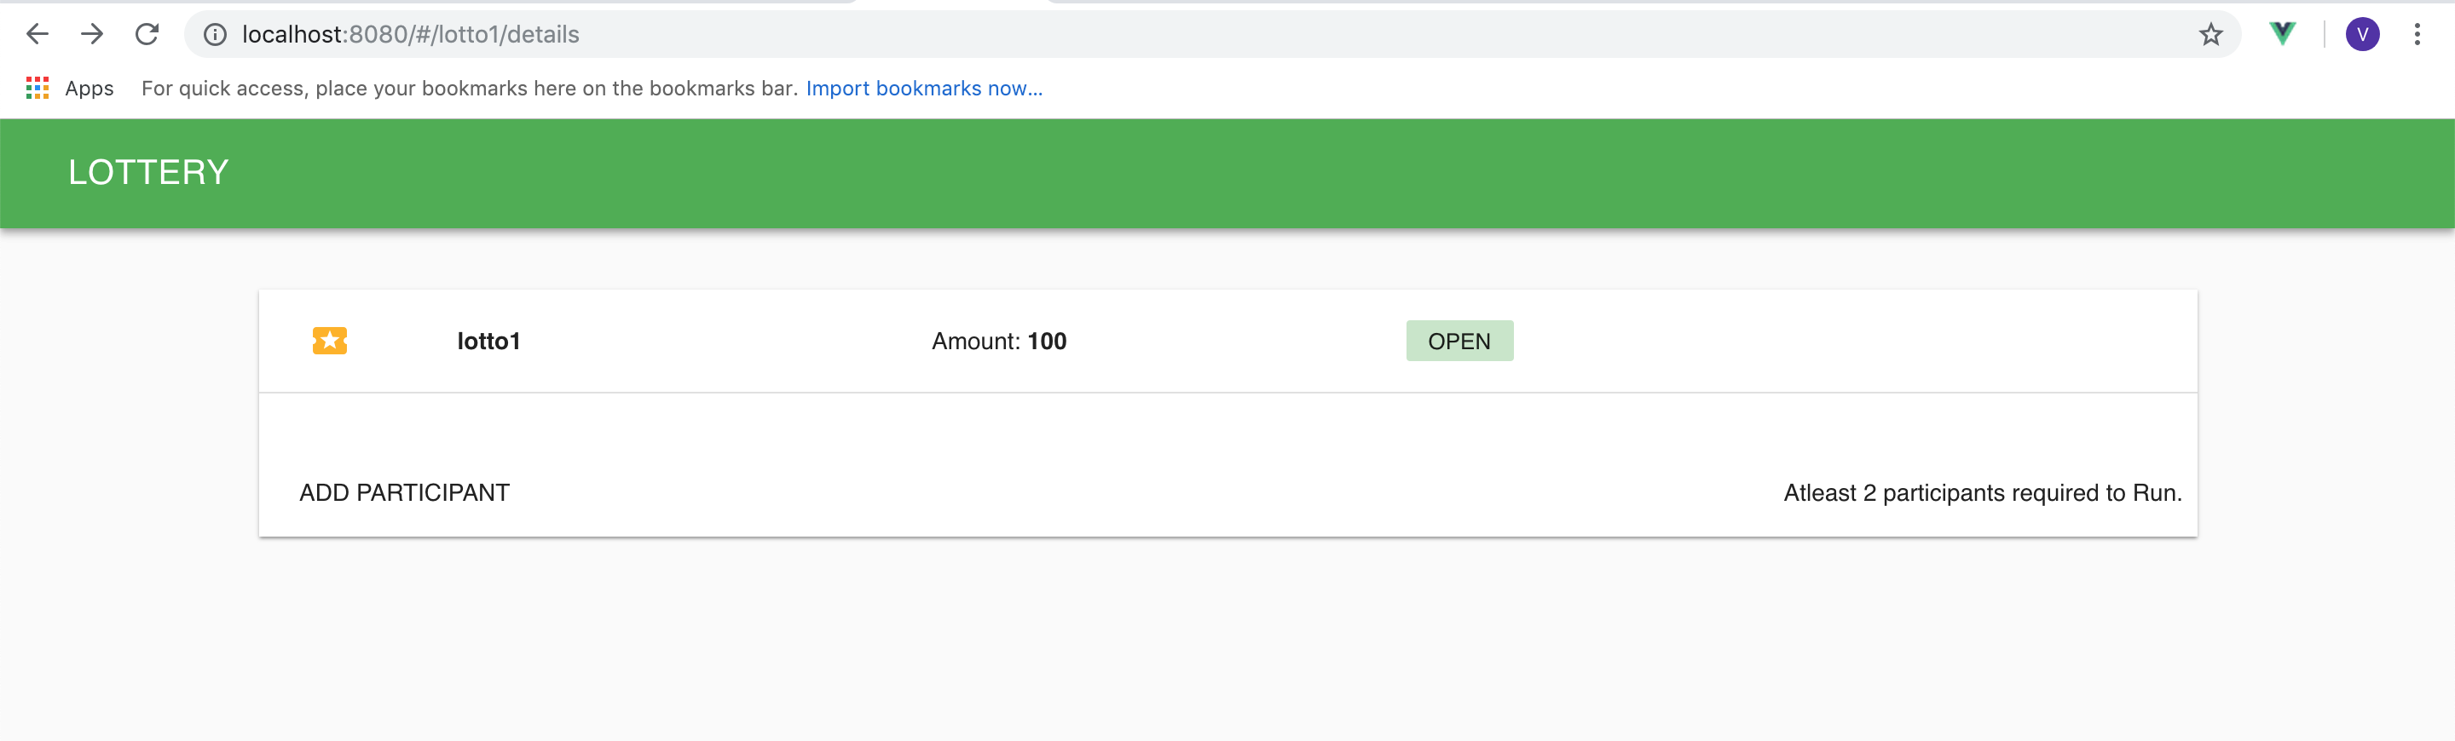
Task: Reload the lottery details page
Action: pyautogui.click(x=147, y=34)
